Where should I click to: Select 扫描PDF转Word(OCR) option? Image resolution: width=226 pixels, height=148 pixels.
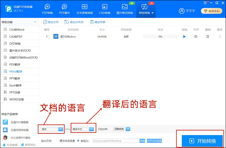coord(20,57)
